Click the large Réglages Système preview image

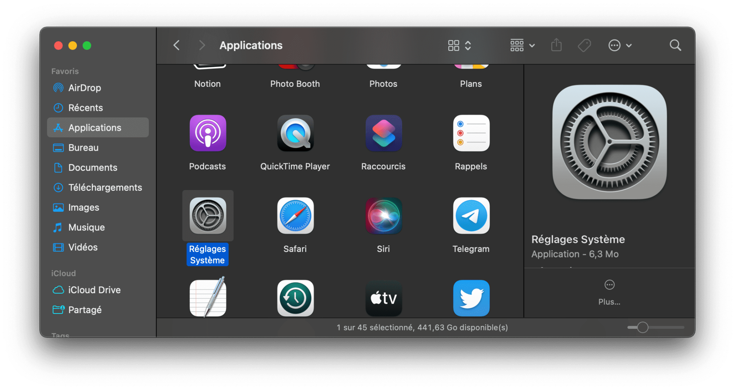pos(609,142)
